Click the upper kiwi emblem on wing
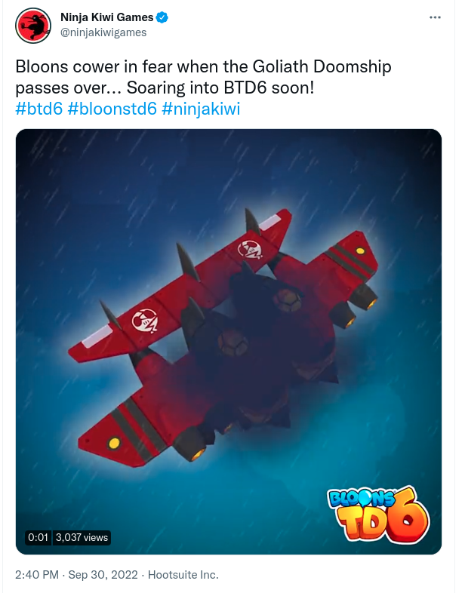This screenshot has width=465, height=593. click(x=250, y=249)
